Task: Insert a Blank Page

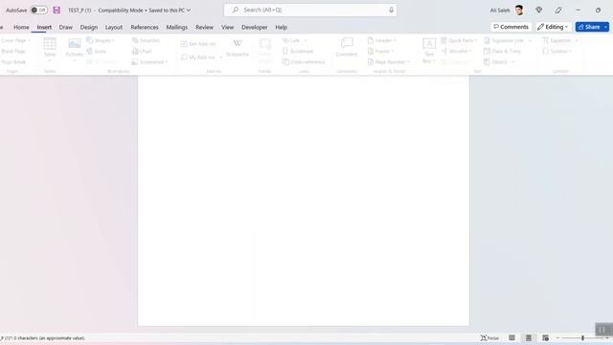Action: pyautogui.click(x=12, y=51)
